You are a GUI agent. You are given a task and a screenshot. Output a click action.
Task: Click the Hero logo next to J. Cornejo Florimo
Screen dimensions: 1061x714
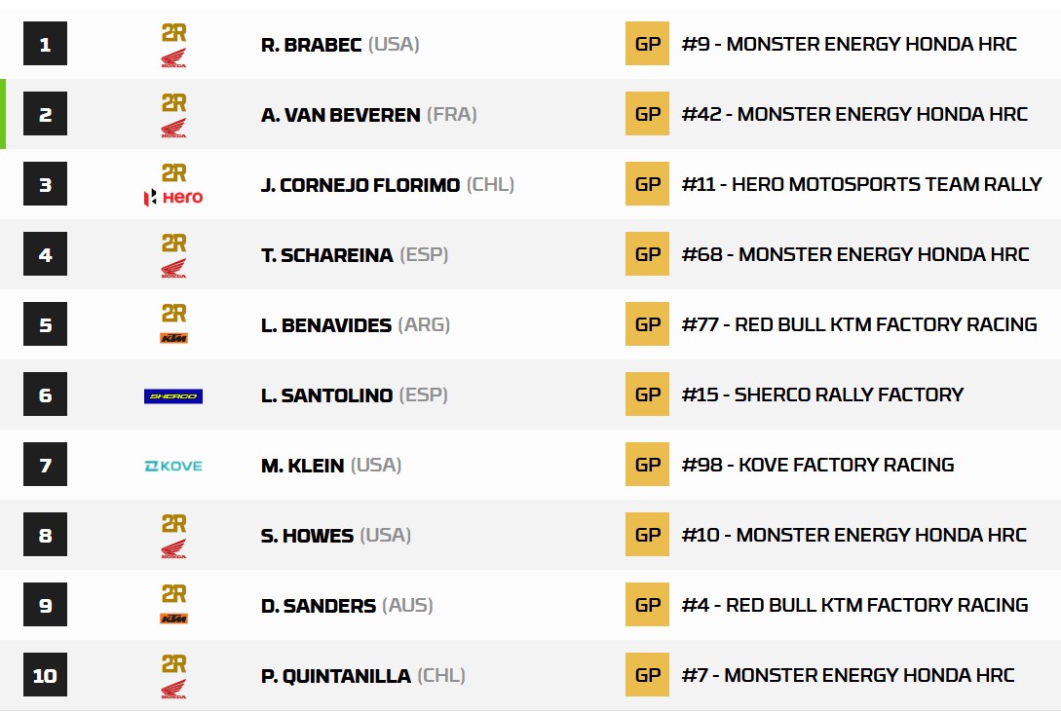pyautogui.click(x=173, y=198)
